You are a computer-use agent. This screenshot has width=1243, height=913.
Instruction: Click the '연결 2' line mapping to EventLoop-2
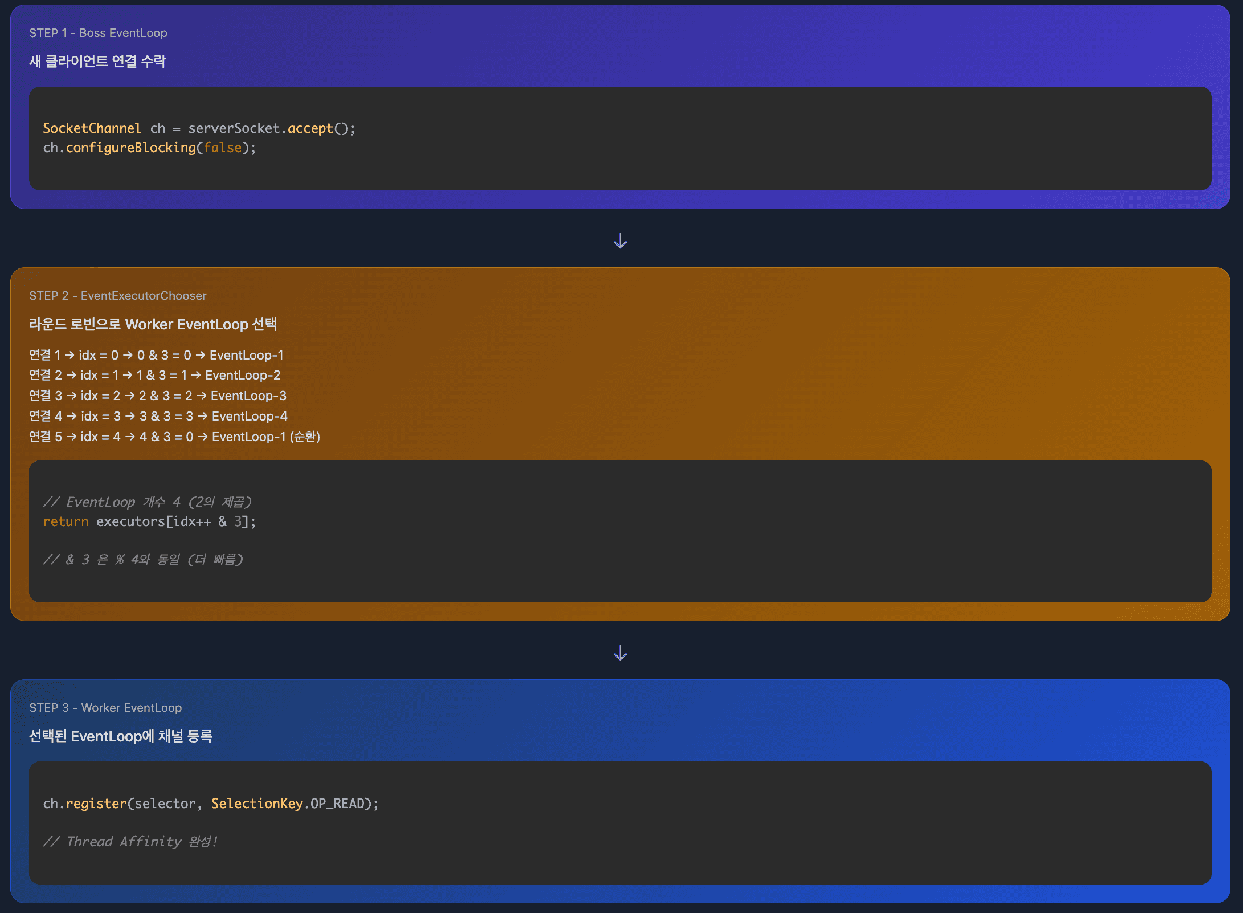click(154, 375)
